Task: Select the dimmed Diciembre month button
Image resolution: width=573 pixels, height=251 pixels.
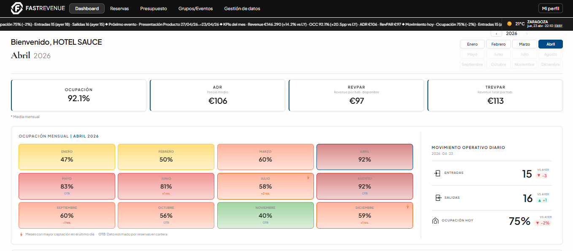Action: [551, 65]
